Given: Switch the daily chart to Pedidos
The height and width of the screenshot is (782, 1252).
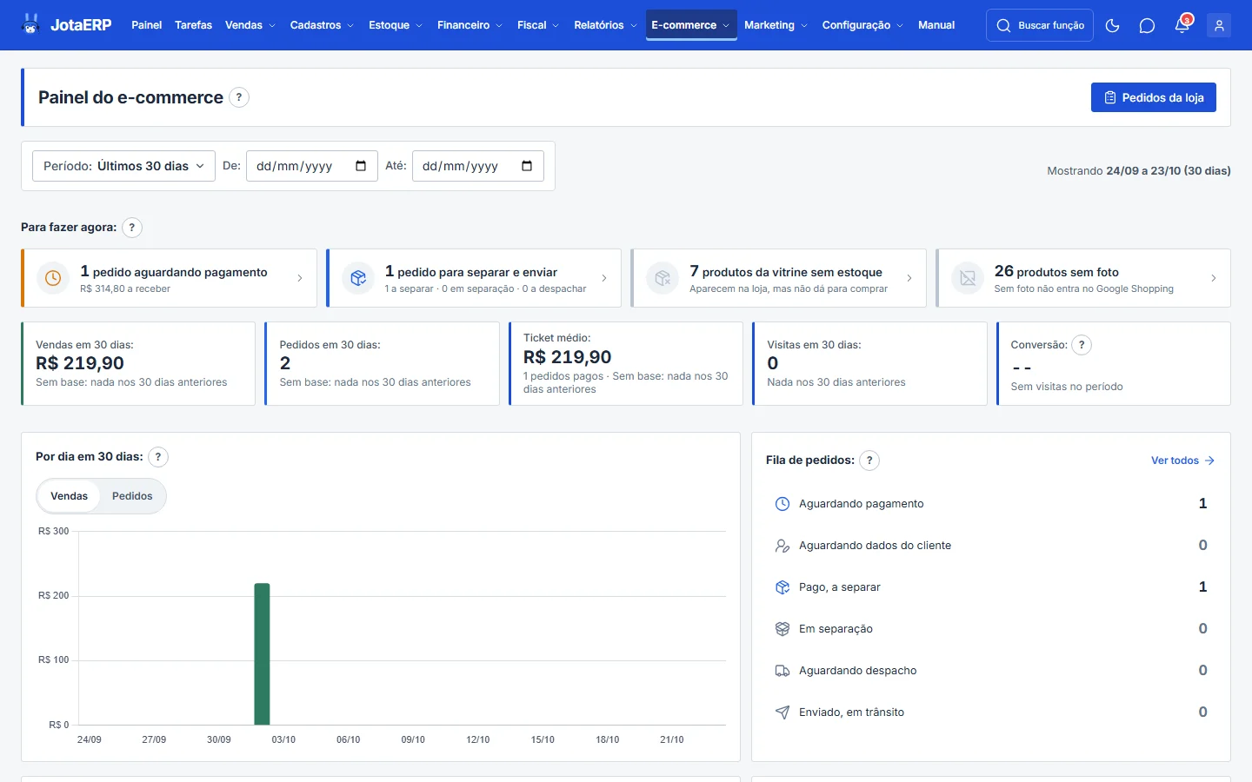Looking at the screenshot, I should [132, 496].
